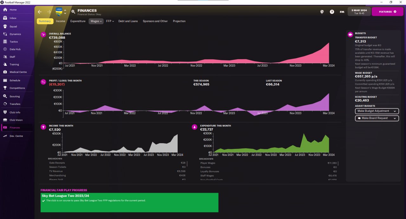
Task: Expand the Wages tab dropdown
Action: point(96,21)
